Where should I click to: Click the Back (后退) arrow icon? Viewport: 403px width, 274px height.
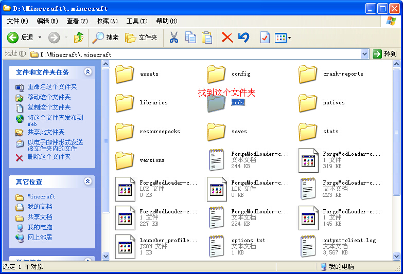12,38
